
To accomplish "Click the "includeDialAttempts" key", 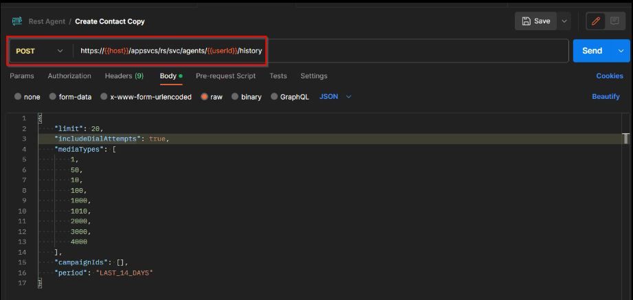I will pos(98,139).
